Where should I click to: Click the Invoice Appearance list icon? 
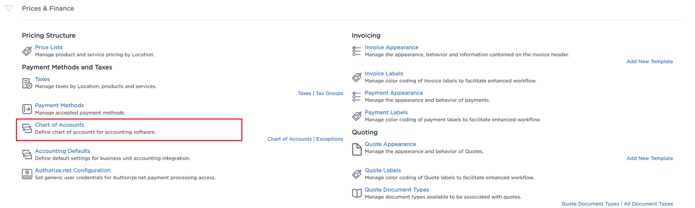click(357, 51)
